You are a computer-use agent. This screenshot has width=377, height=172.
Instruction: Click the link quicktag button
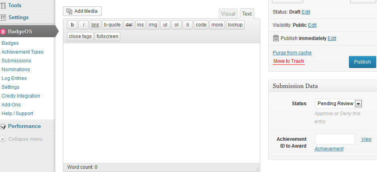95,25
